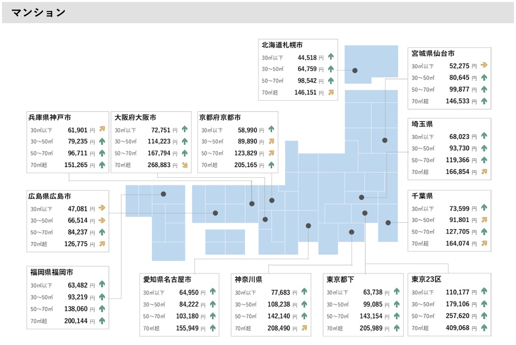Select the diagonal arrow beside Kyoto 89,890

coord(271,142)
